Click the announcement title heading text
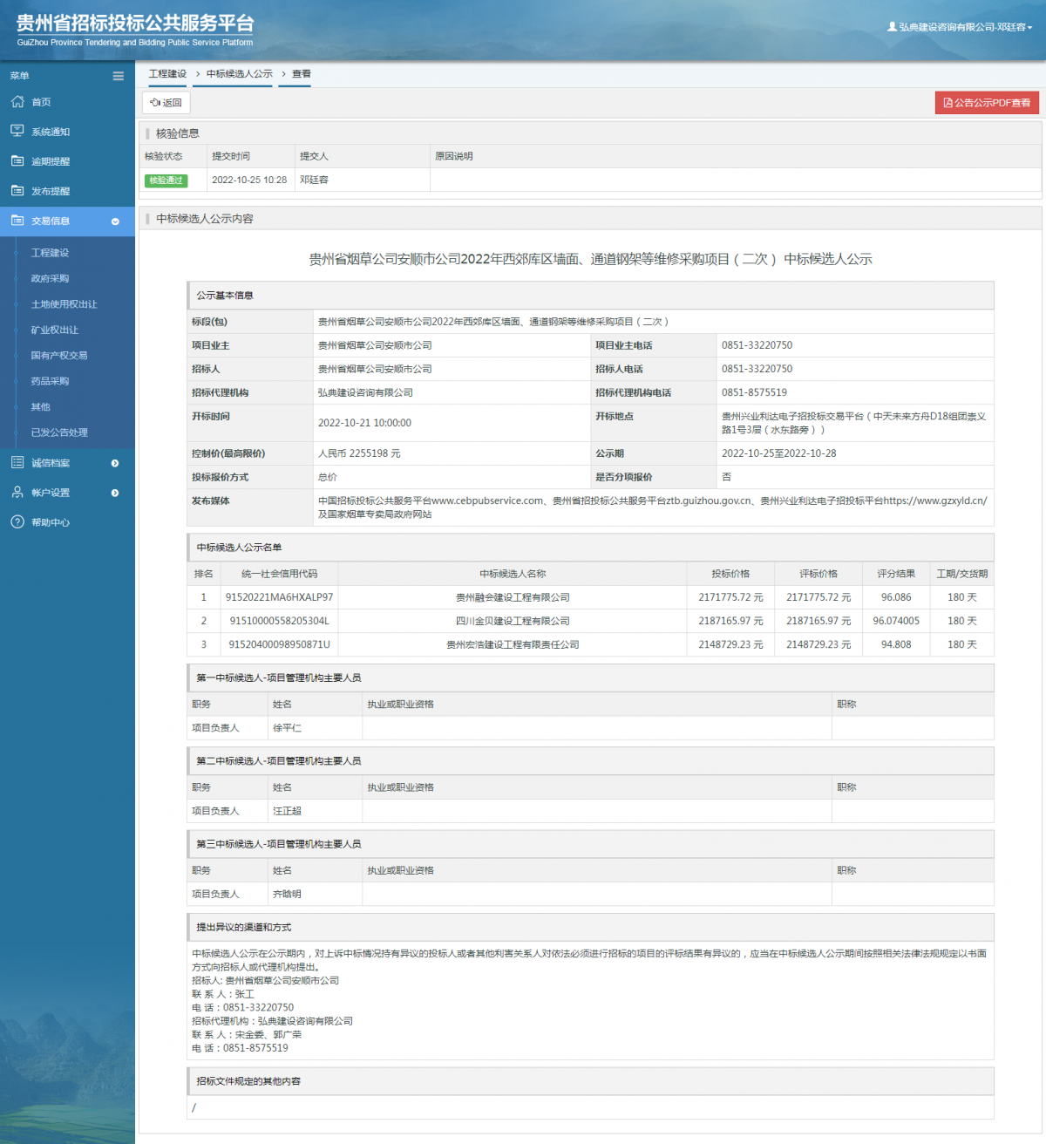Screen dimensions: 1046x1144 pyautogui.click(x=590, y=259)
